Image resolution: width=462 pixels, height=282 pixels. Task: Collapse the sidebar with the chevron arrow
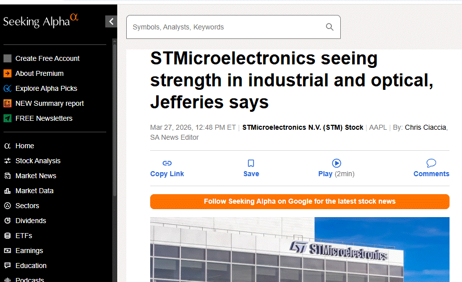pos(111,21)
